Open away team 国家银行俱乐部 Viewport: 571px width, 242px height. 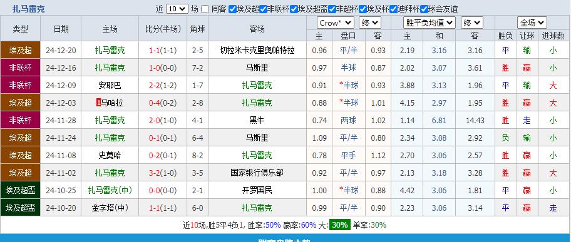[257, 173]
